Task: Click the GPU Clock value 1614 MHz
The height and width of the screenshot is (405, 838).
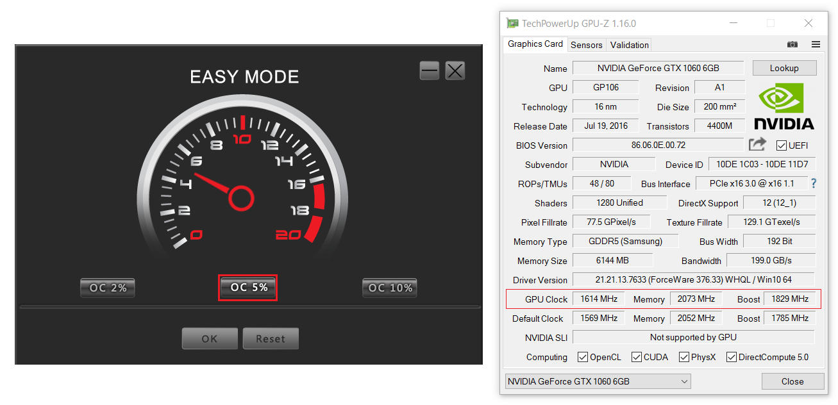Action: 599,299
